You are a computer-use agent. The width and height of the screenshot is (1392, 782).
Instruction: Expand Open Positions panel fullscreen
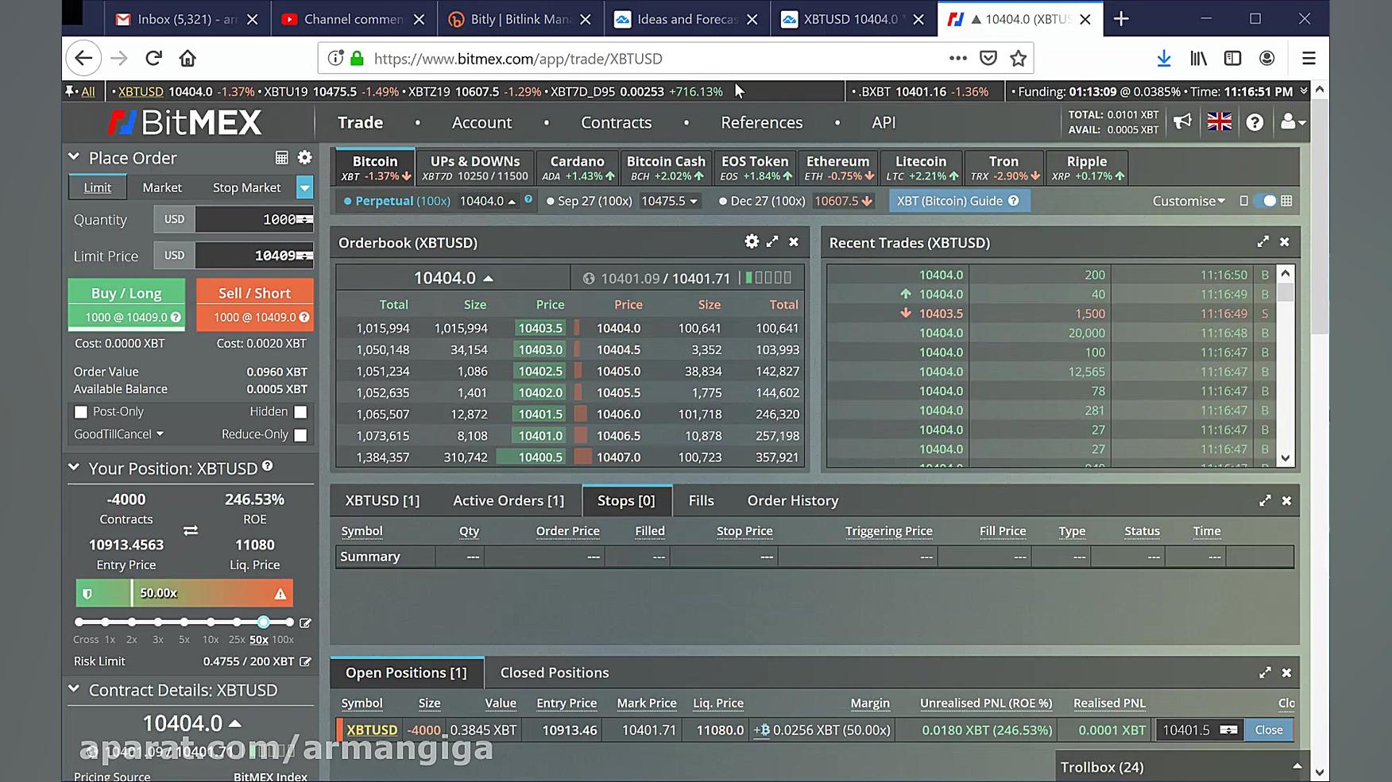[x=1265, y=672]
